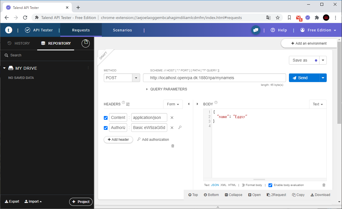This screenshot has height=209, width=342.
Task: Click the Talend 't' logo icon
Action: point(8,30)
